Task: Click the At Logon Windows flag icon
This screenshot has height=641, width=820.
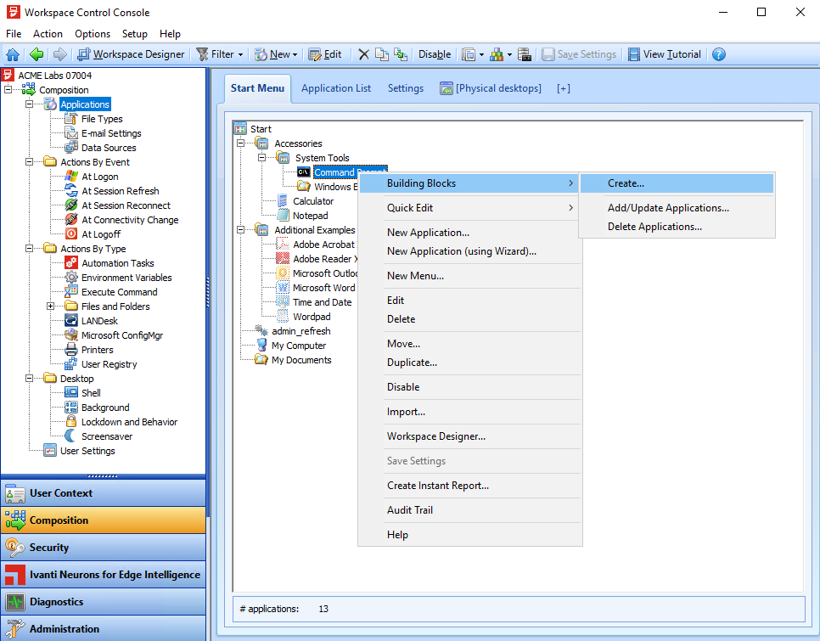Action: [x=71, y=177]
